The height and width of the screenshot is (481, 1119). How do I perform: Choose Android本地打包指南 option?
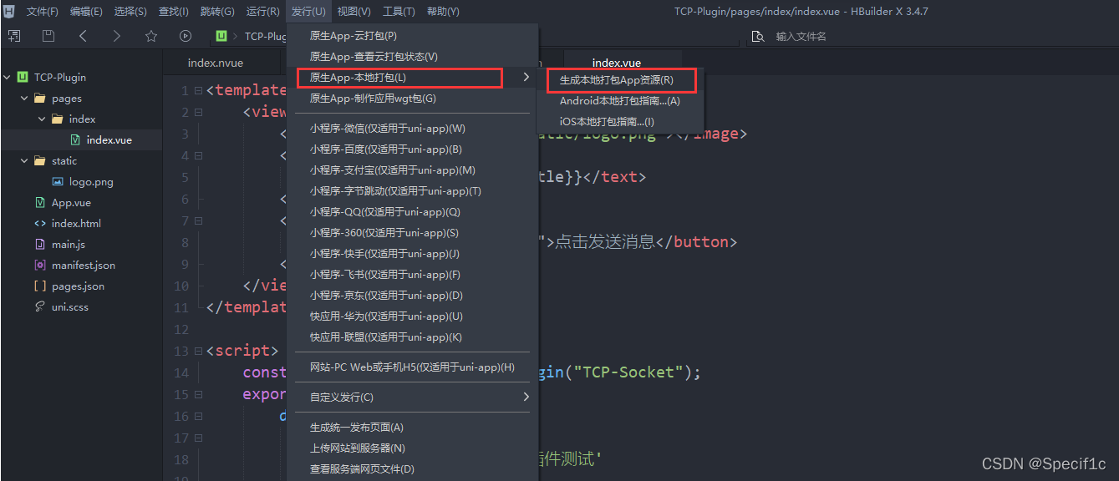pyautogui.click(x=620, y=100)
